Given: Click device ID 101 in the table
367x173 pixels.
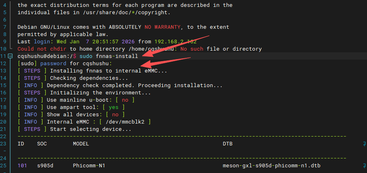Looking at the screenshot, I should tap(22, 166).
